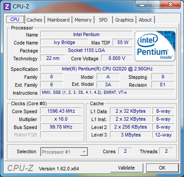184x177 pixels.
Task: Click the Package value Socket 1155 LGA
Action: (x=86, y=50)
